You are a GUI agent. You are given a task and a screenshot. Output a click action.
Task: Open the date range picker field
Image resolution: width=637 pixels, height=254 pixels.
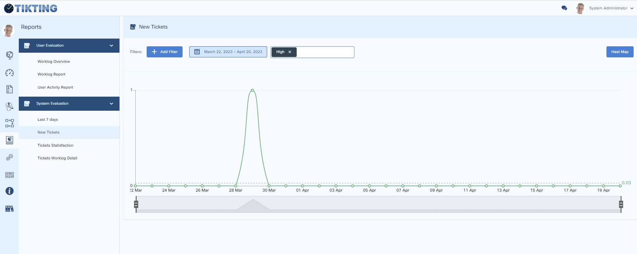pos(228,52)
